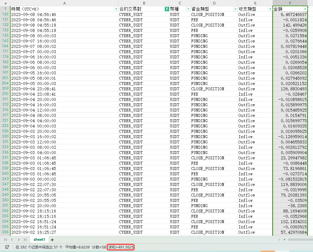Expand the 金額 column filter dropdown
The width and height of the screenshot is (313, 252).
pyautogui.click(x=305, y=9)
